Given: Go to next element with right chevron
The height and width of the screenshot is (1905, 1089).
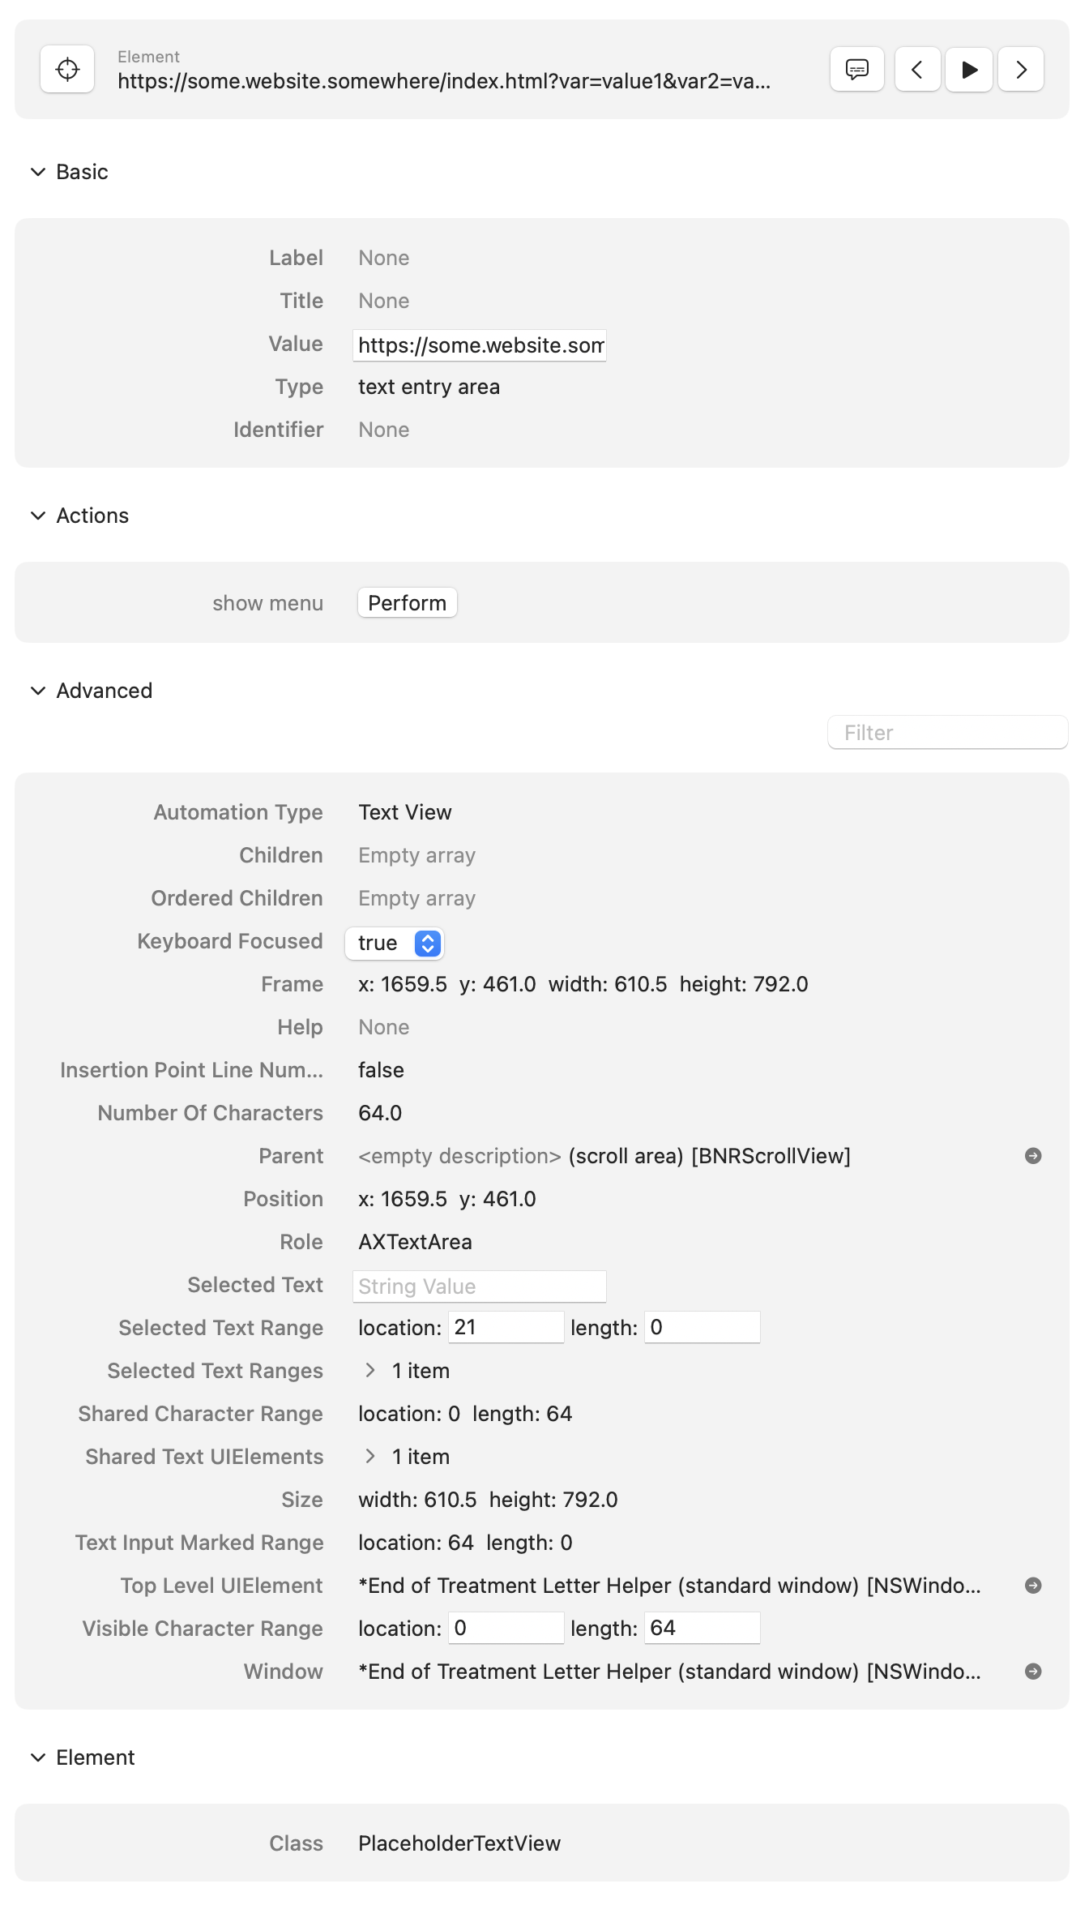Looking at the screenshot, I should (1021, 70).
